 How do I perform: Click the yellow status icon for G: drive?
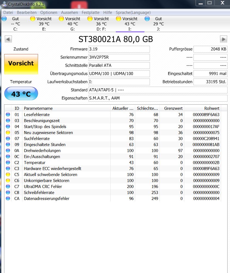click(61, 19)
